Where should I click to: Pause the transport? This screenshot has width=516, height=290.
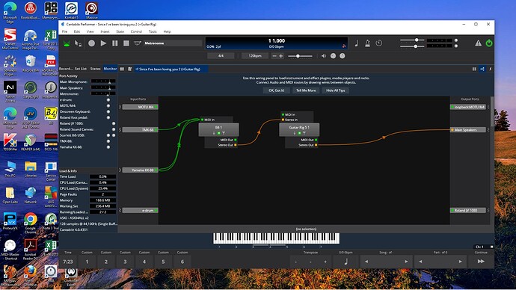click(115, 43)
